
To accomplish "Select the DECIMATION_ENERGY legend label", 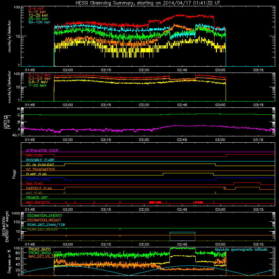I will point(45,216).
